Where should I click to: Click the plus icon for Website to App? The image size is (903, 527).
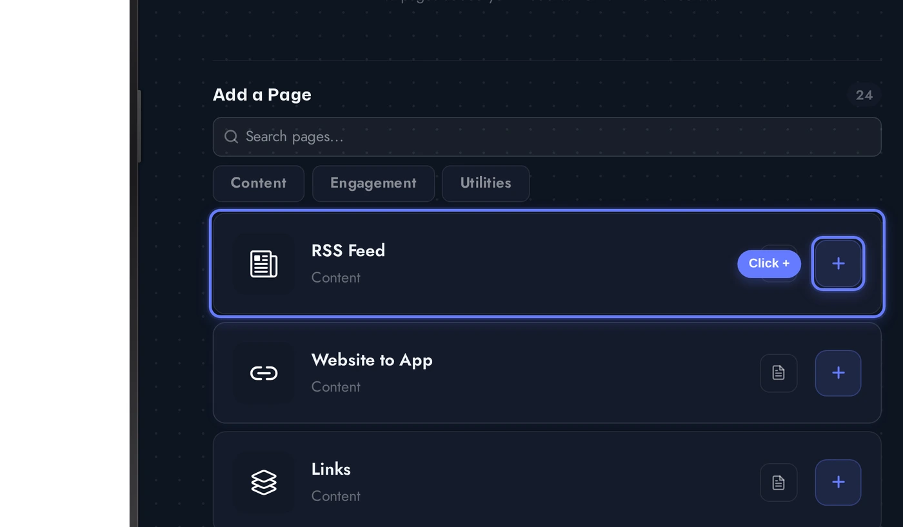pos(838,373)
